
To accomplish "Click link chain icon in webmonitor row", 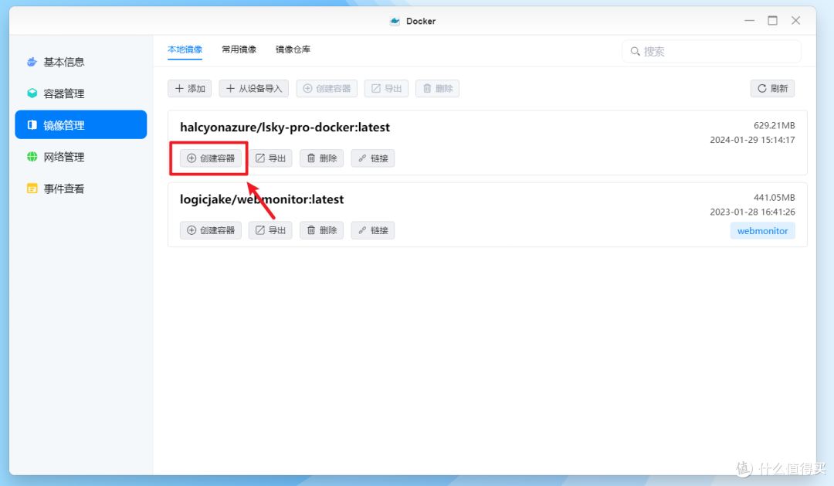I will click(x=362, y=230).
